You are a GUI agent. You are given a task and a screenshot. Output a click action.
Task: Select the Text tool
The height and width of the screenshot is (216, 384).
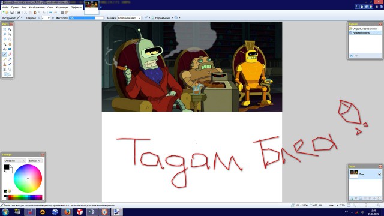[5, 70]
